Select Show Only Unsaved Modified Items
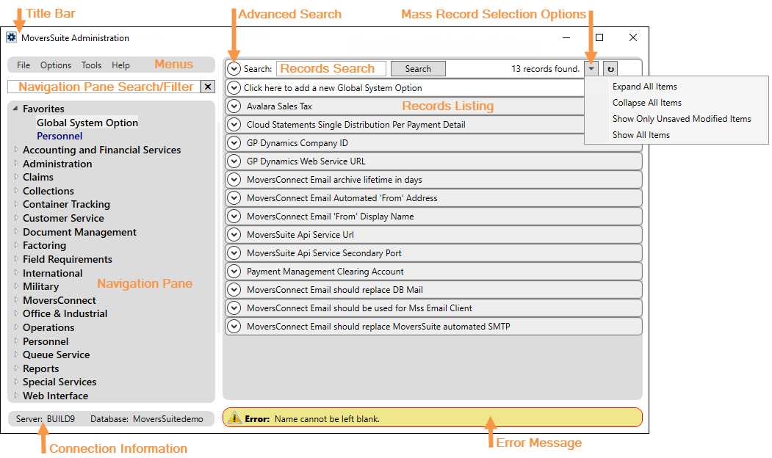The width and height of the screenshot is (772, 458). [682, 118]
